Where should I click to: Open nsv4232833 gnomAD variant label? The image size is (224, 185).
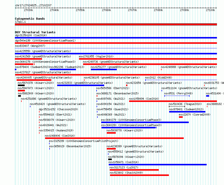[x=85, y=83]
